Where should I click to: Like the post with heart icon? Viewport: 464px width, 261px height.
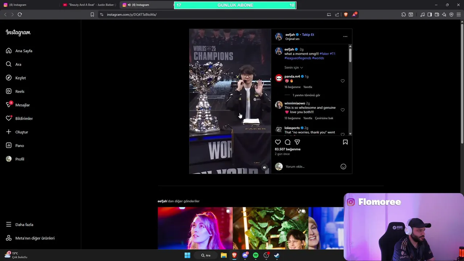point(278,142)
